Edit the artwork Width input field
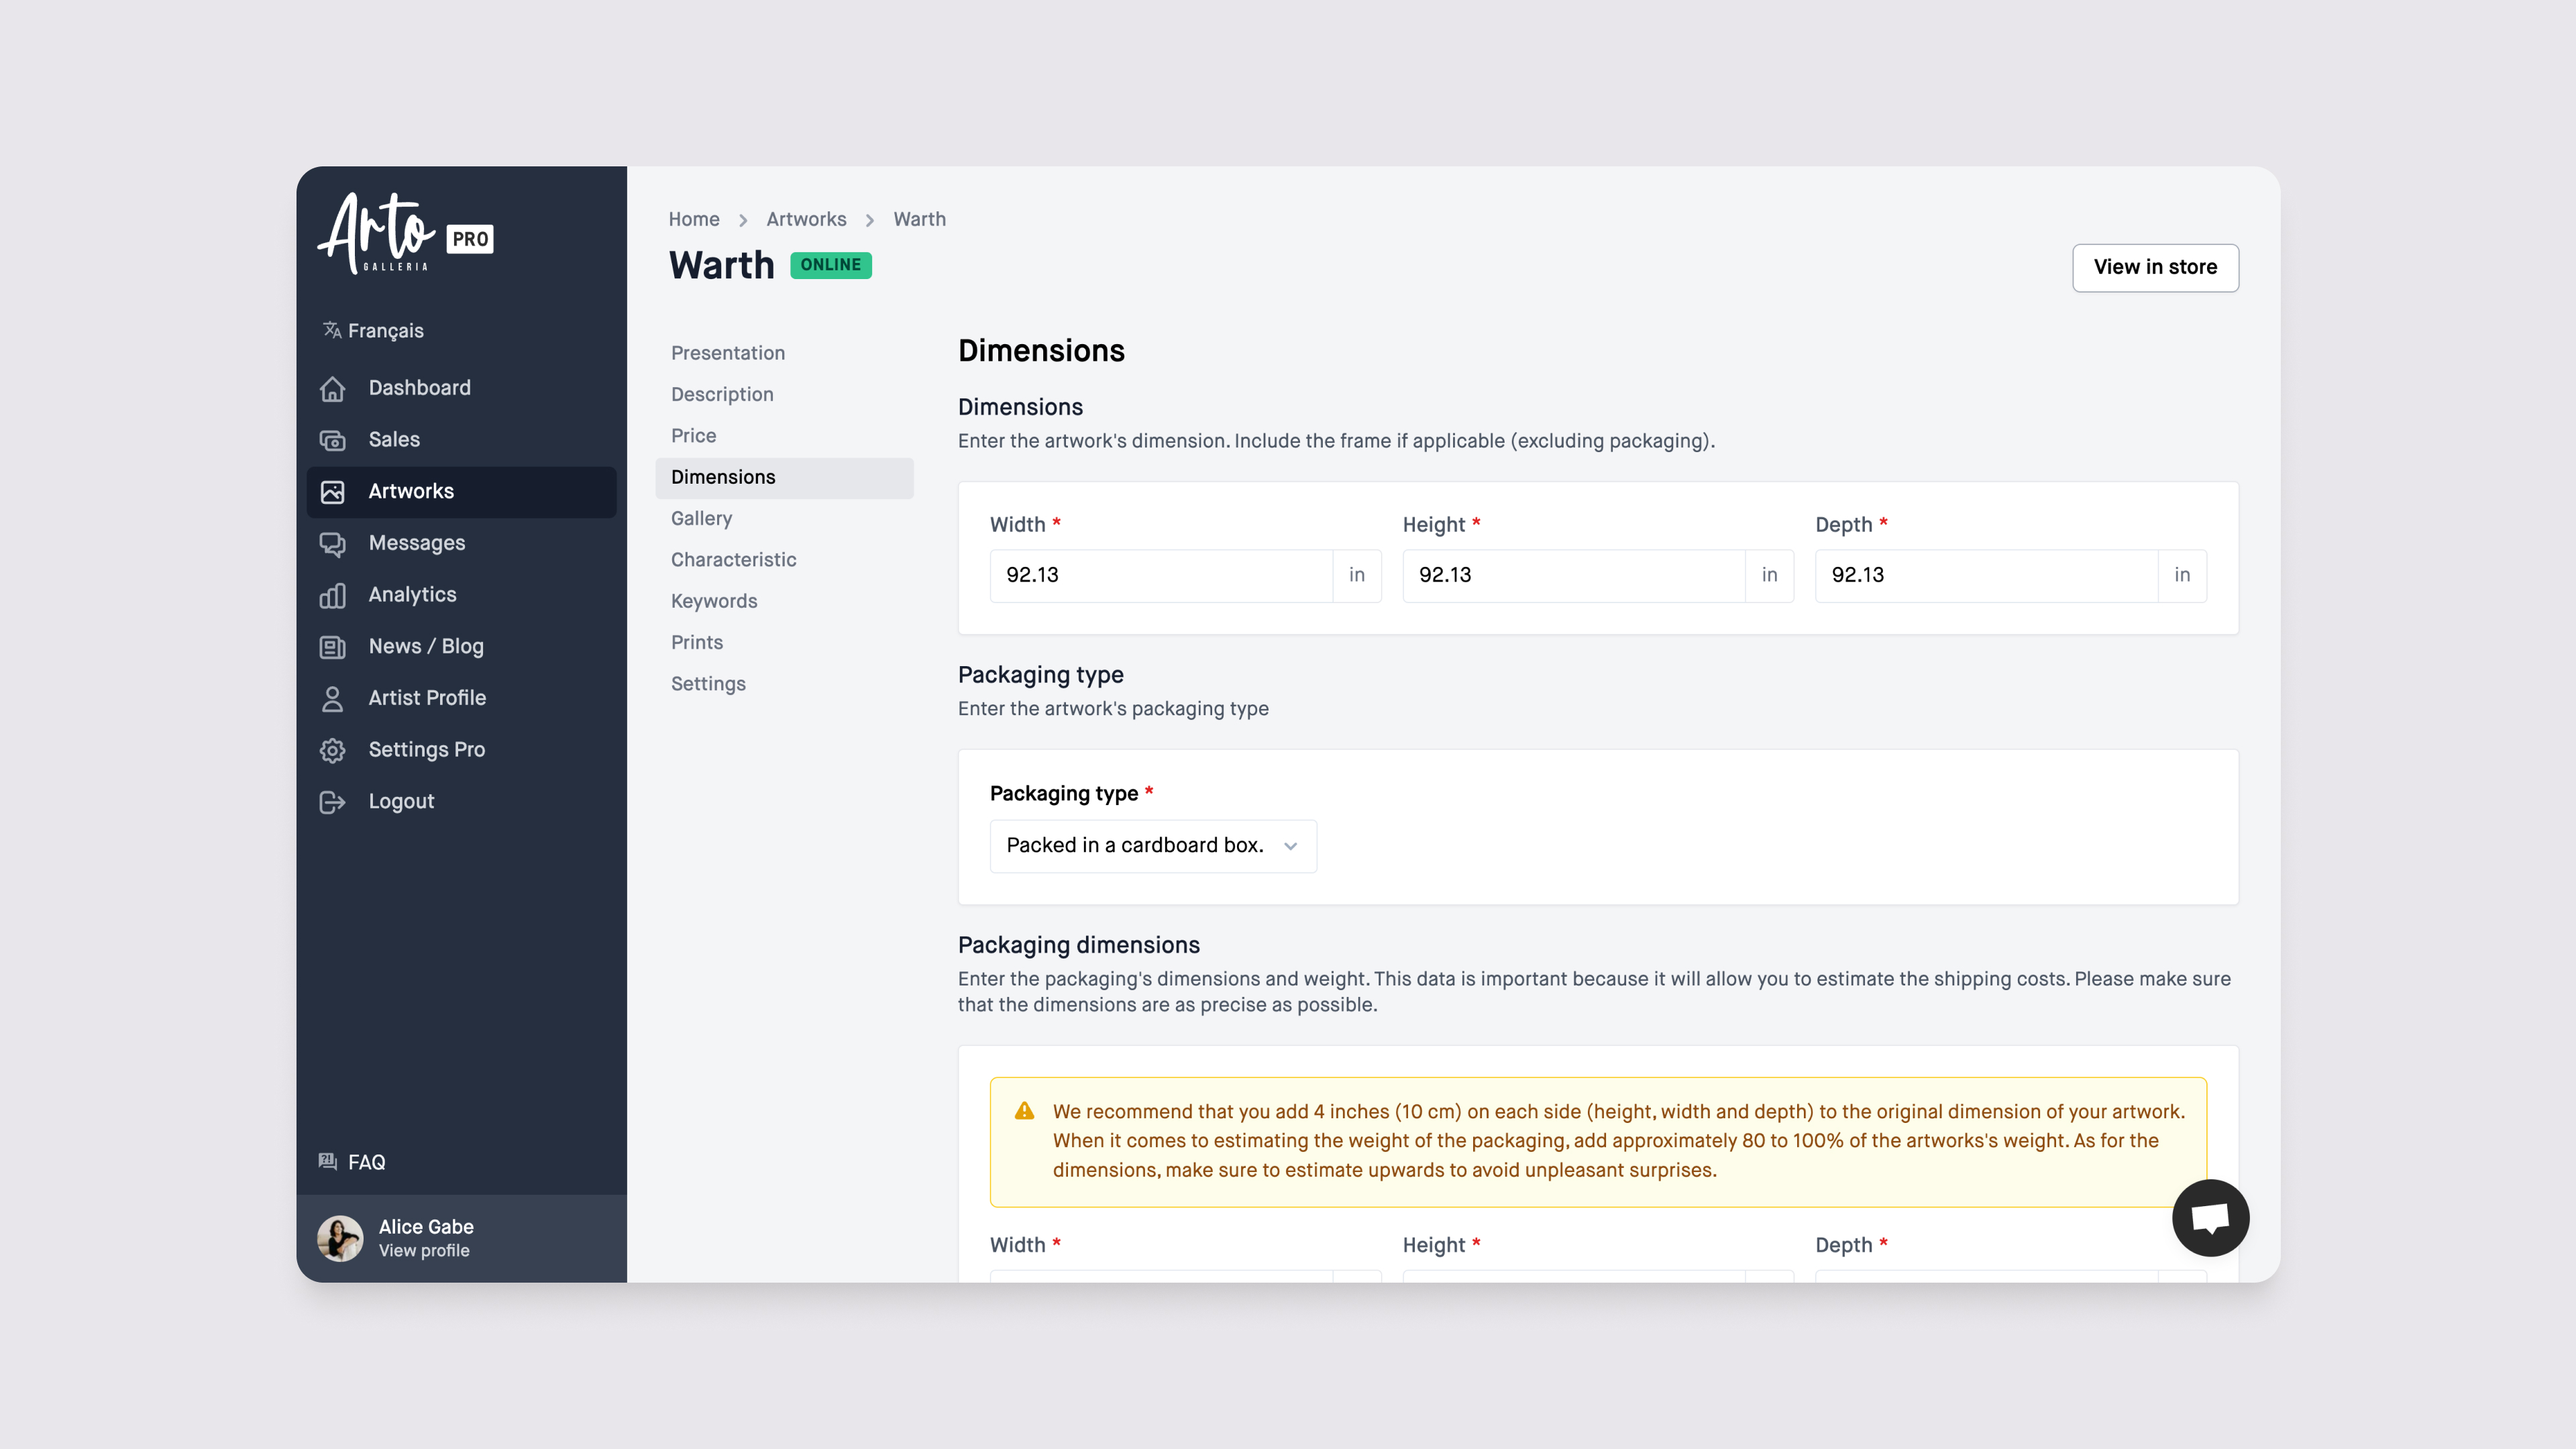 tap(1160, 575)
